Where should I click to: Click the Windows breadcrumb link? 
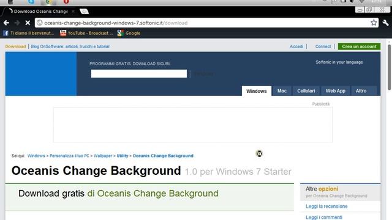tap(36, 156)
